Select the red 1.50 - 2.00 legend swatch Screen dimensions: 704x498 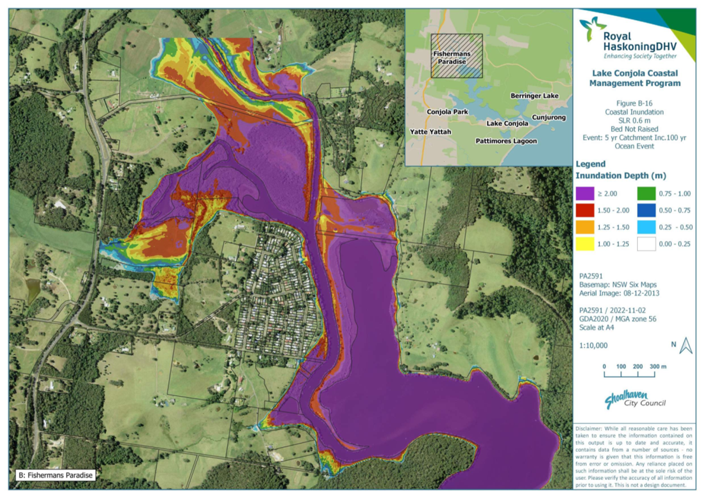pos(585,210)
